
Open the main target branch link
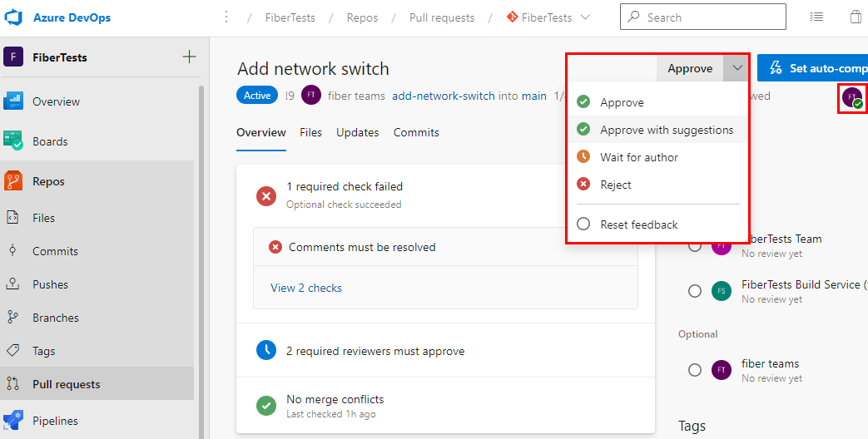click(x=534, y=96)
